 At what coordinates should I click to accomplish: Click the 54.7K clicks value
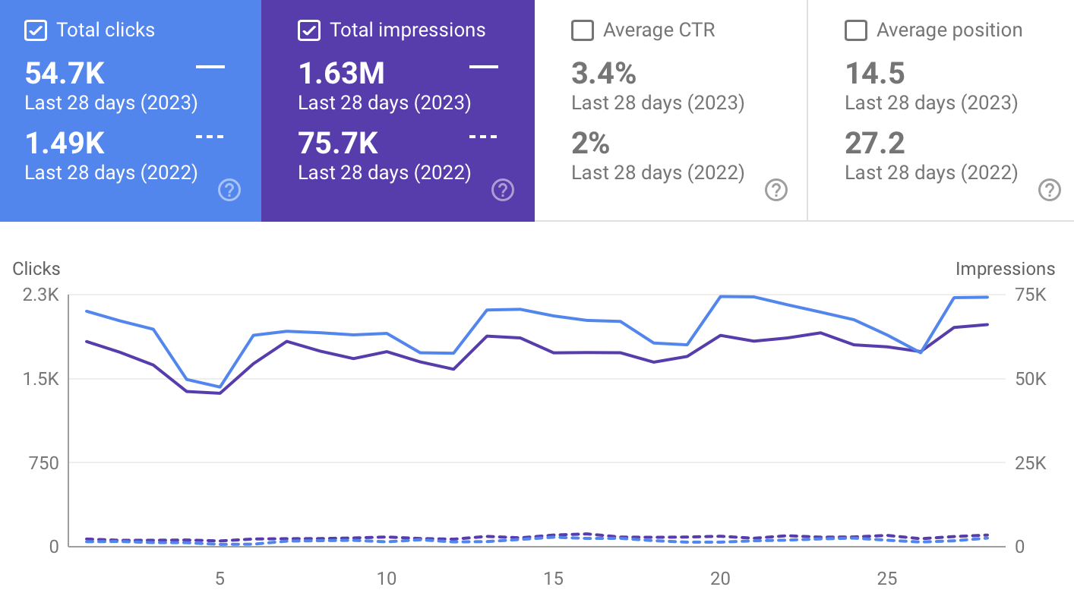click(x=65, y=73)
